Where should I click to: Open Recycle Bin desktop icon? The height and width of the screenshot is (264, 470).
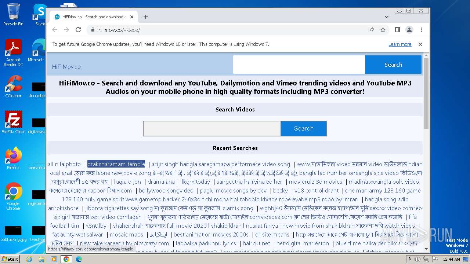point(13,15)
